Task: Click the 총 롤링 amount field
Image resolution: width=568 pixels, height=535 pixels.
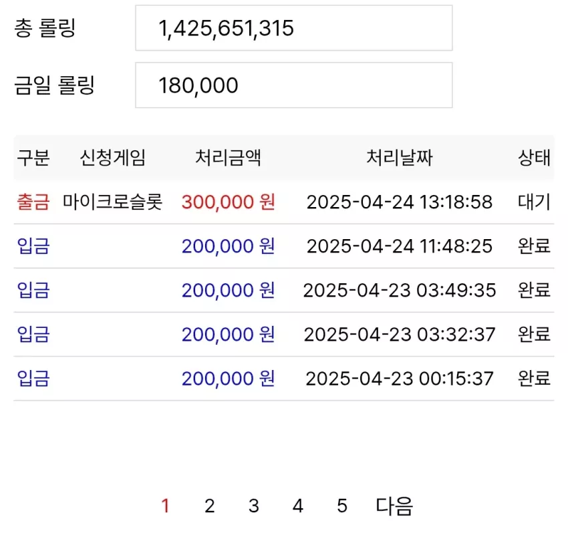Action: [294, 28]
